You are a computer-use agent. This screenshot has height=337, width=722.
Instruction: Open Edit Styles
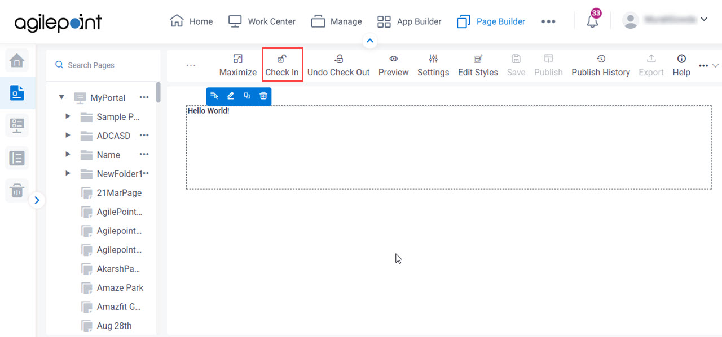tap(478, 65)
